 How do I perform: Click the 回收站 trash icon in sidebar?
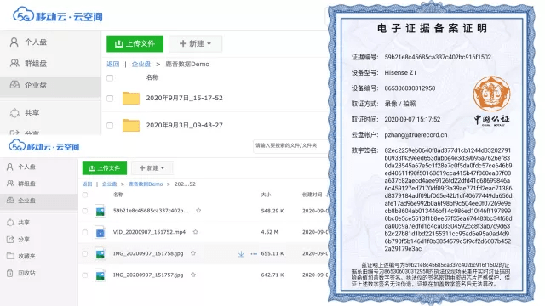click(10, 273)
